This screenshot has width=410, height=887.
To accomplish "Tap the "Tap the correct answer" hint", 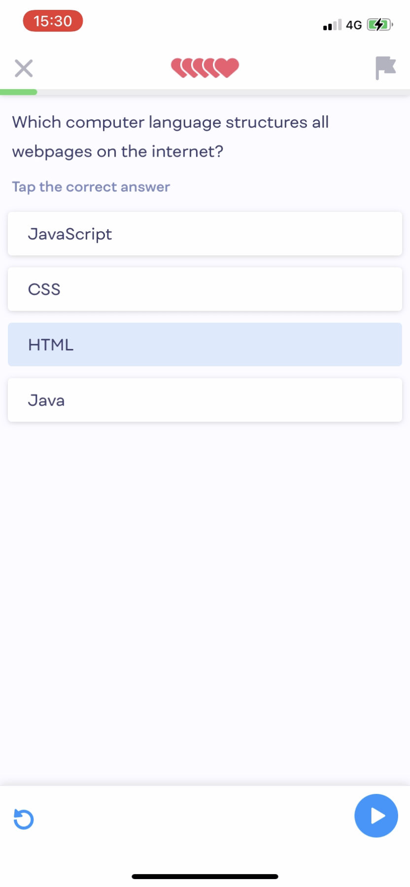I will [91, 187].
